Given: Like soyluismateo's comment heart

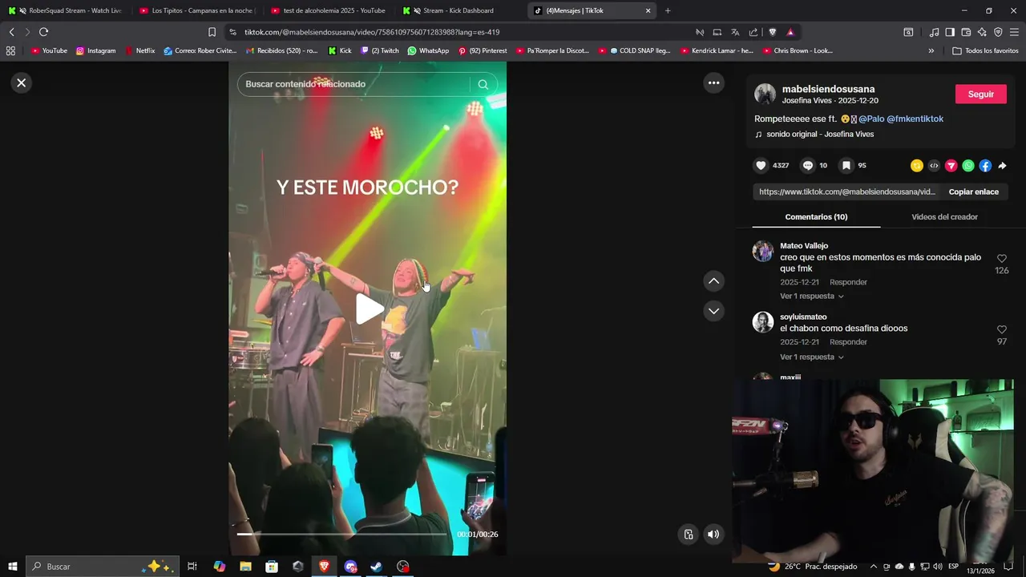Looking at the screenshot, I should [x=1002, y=329].
